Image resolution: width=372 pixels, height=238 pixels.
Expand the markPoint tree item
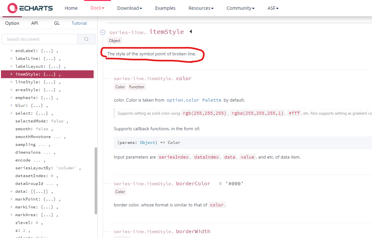click(11, 199)
